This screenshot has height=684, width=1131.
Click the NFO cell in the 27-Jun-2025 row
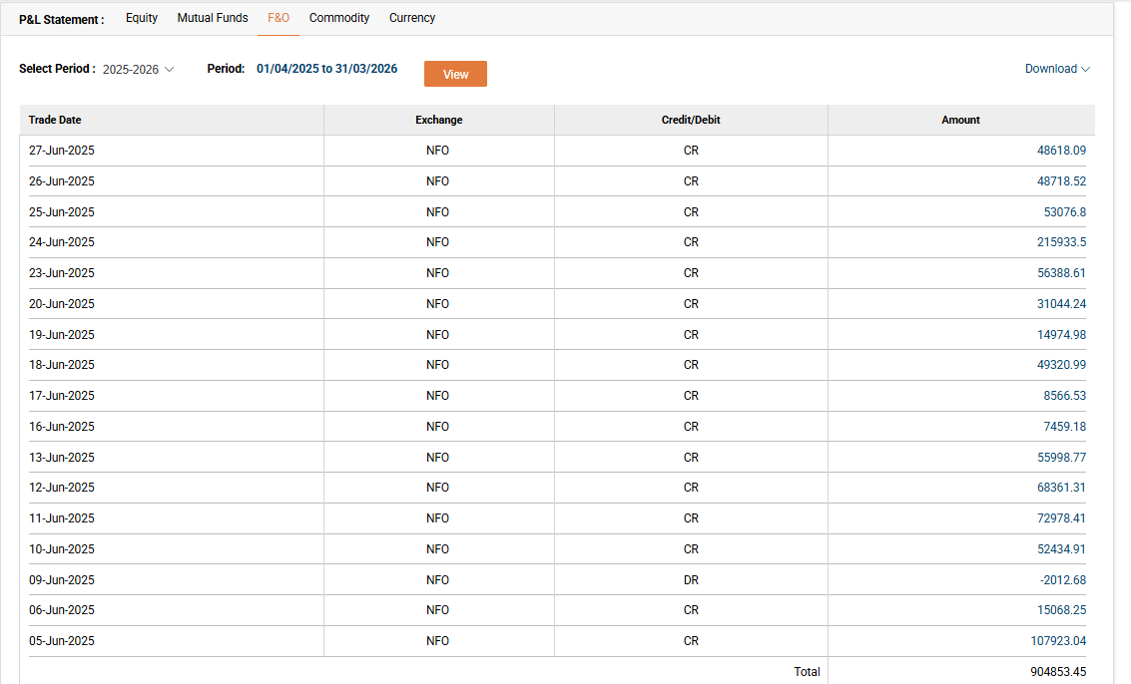coord(438,151)
